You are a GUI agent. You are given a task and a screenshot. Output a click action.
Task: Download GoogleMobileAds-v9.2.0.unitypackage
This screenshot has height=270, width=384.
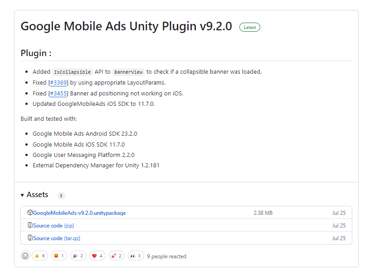tap(79, 213)
